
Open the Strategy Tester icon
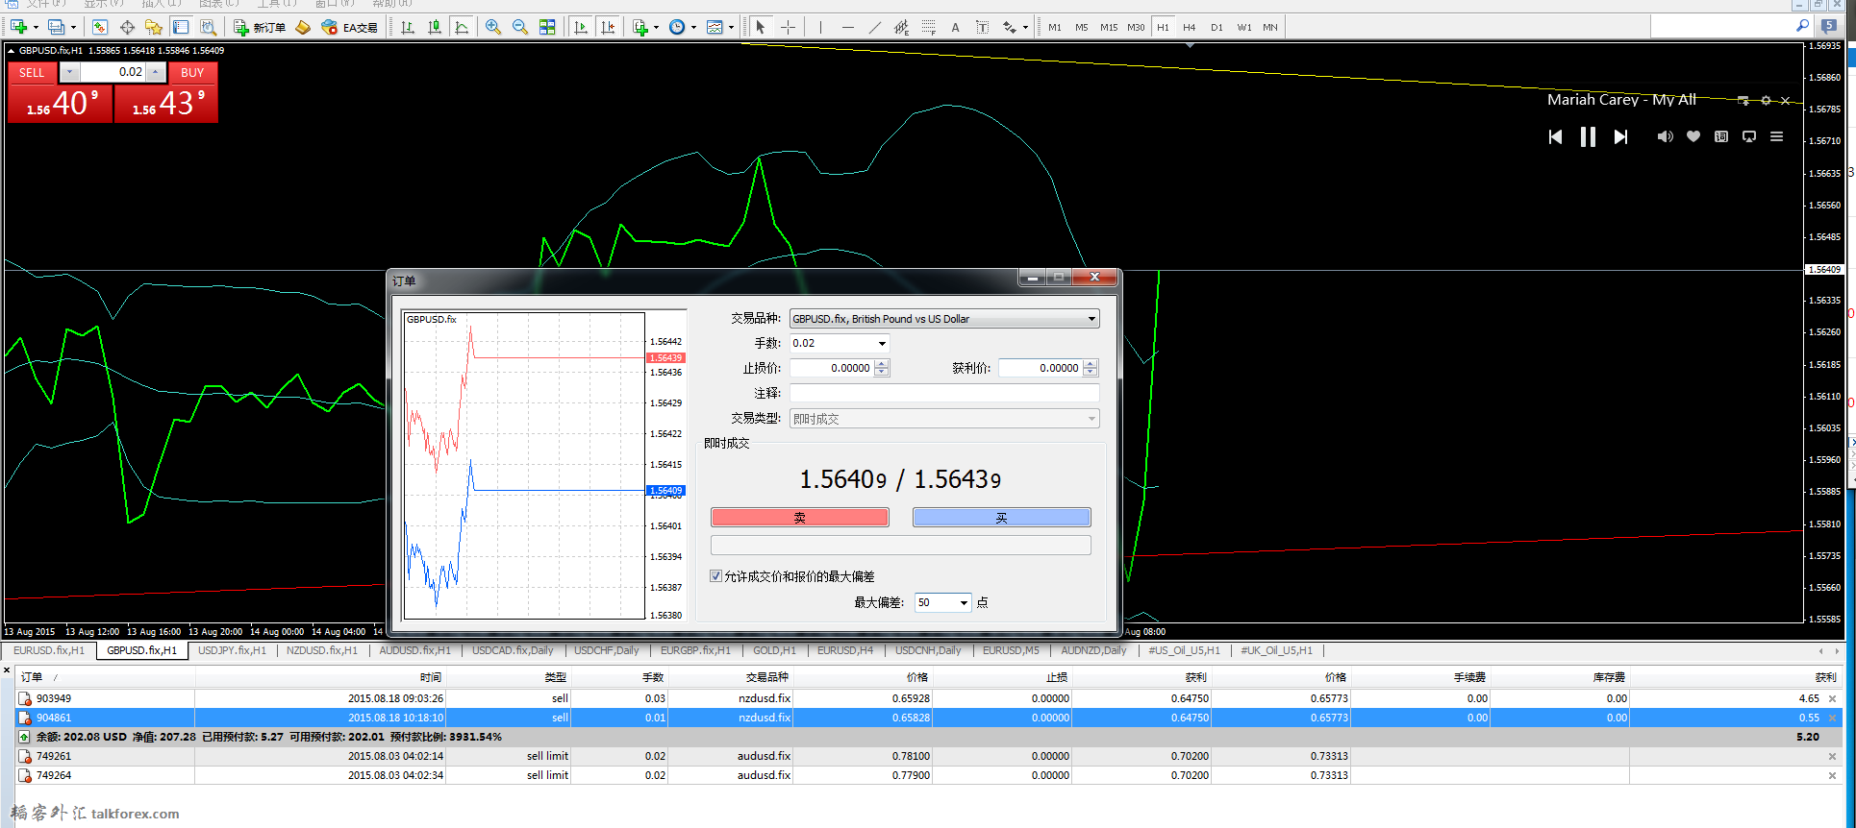coord(208,27)
